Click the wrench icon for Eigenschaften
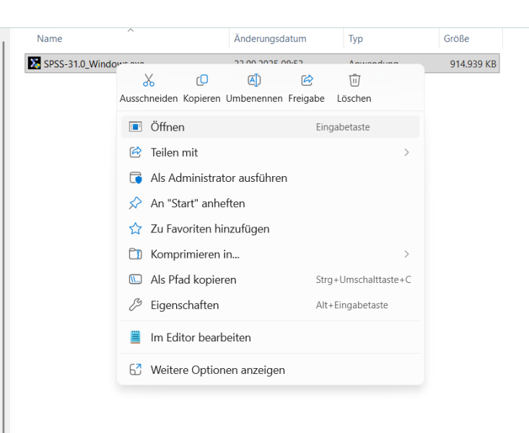This screenshot has width=529, height=433. point(135,305)
